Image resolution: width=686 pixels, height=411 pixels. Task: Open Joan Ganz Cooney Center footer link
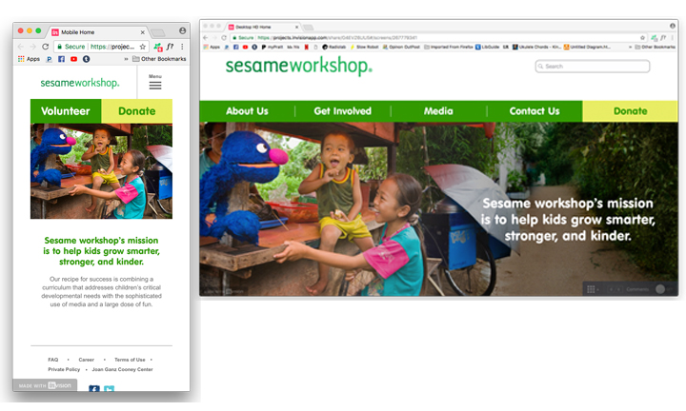point(123,369)
